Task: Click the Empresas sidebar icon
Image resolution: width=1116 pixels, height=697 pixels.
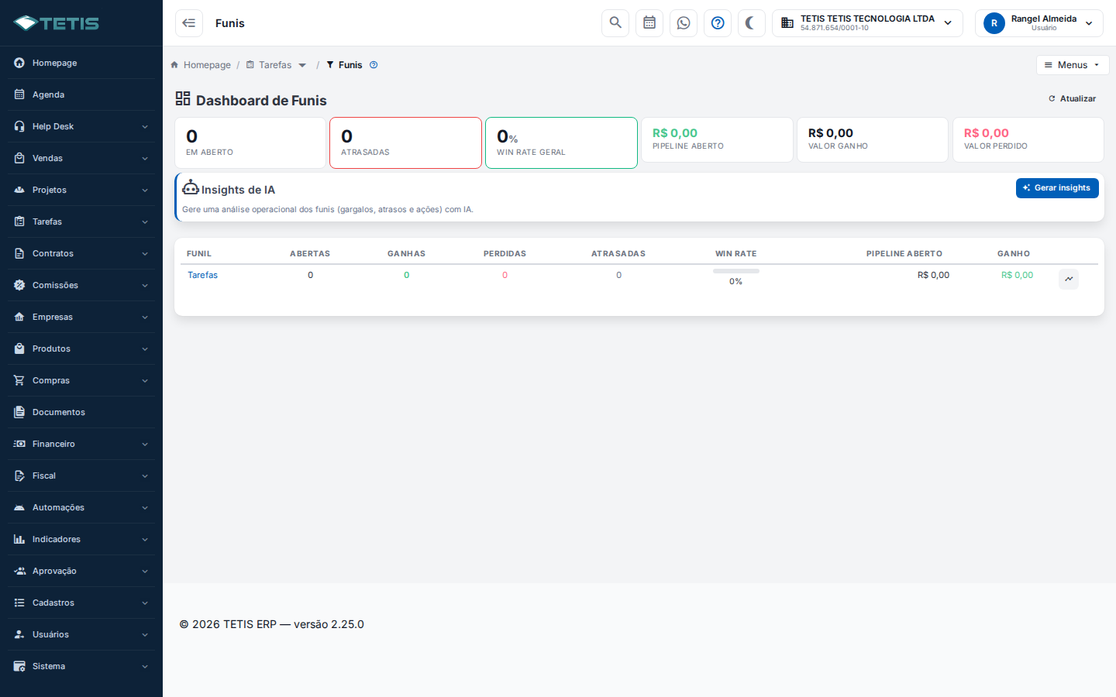Action: pyautogui.click(x=19, y=317)
